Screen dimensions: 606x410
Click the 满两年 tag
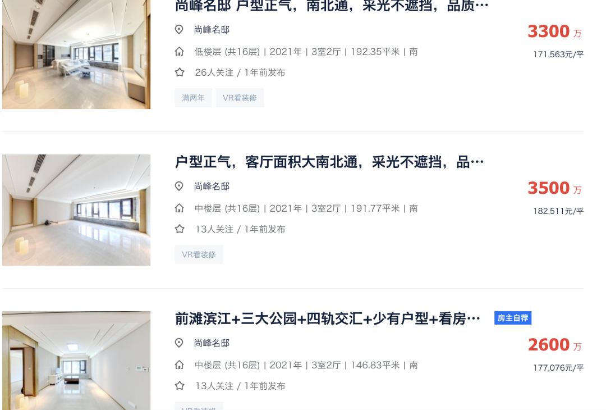pos(193,98)
